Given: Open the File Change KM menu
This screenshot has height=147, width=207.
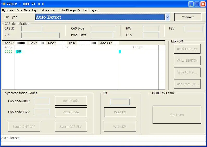Looking at the screenshot, I should click(x=69, y=10).
